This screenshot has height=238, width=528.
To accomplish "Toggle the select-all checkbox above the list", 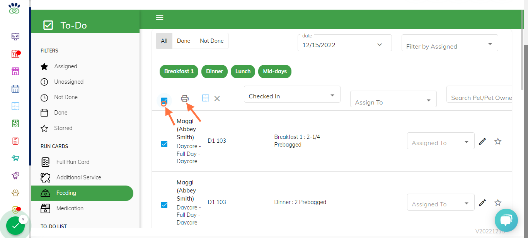I will 164,100.
